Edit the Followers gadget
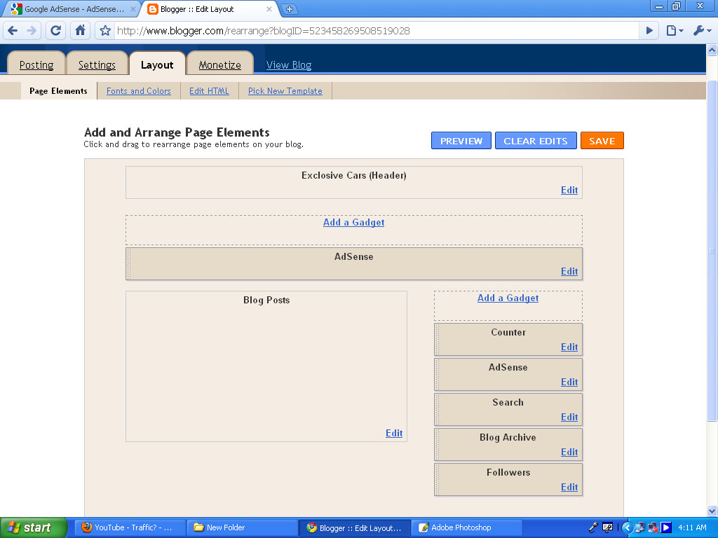Screen dimensions: 718x538 (569, 487)
